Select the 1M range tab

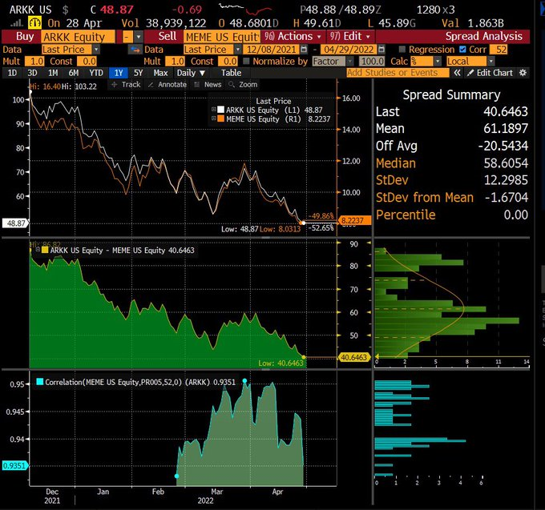click(x=53, y=73)
